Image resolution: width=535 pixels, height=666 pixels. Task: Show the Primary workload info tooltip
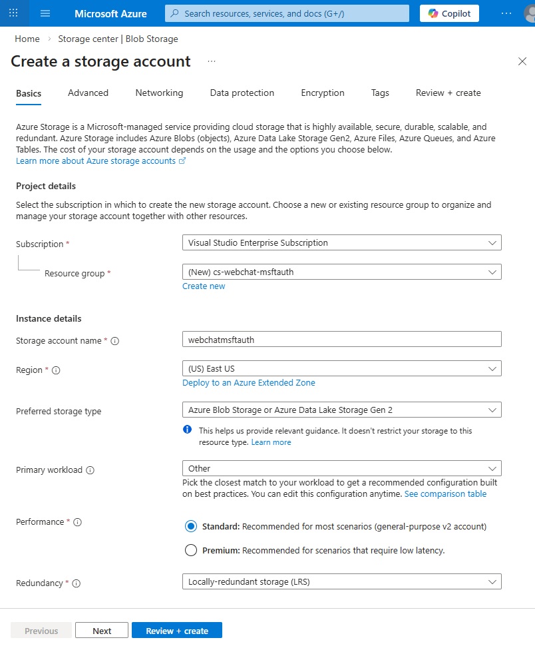pos(90,470)
